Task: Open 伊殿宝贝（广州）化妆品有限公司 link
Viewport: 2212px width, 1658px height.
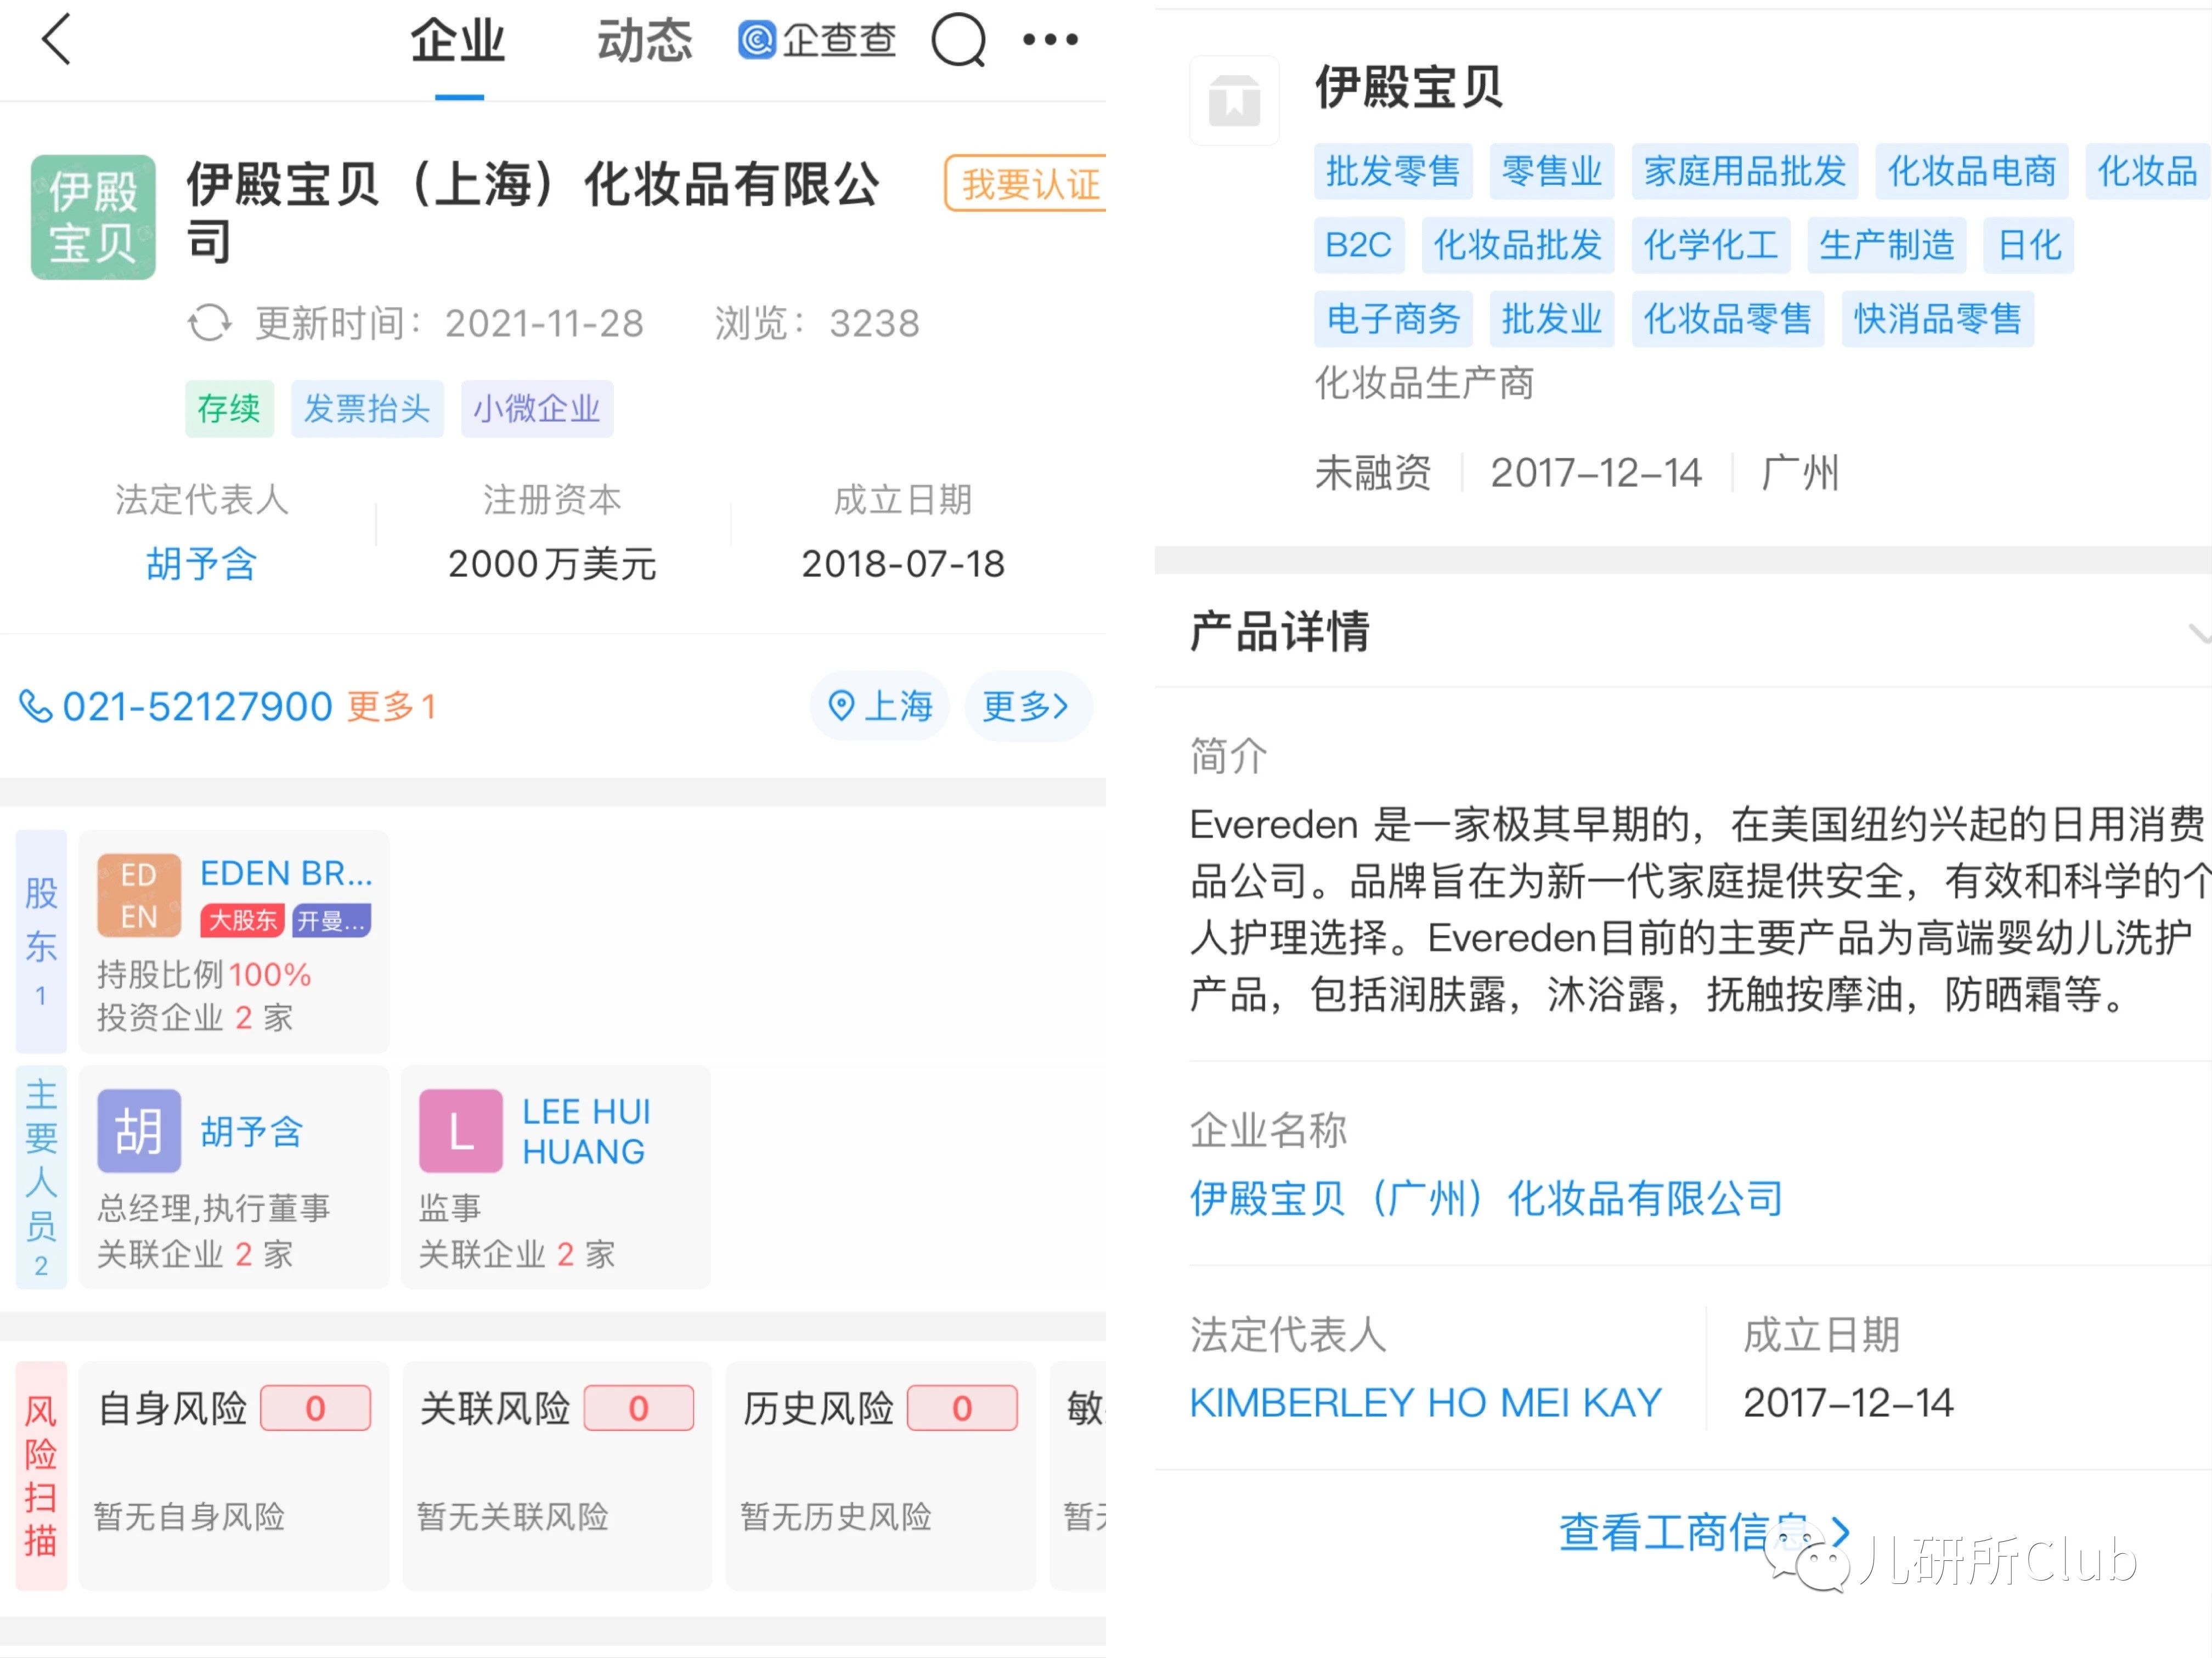Action: (x=1485, y=1198)
